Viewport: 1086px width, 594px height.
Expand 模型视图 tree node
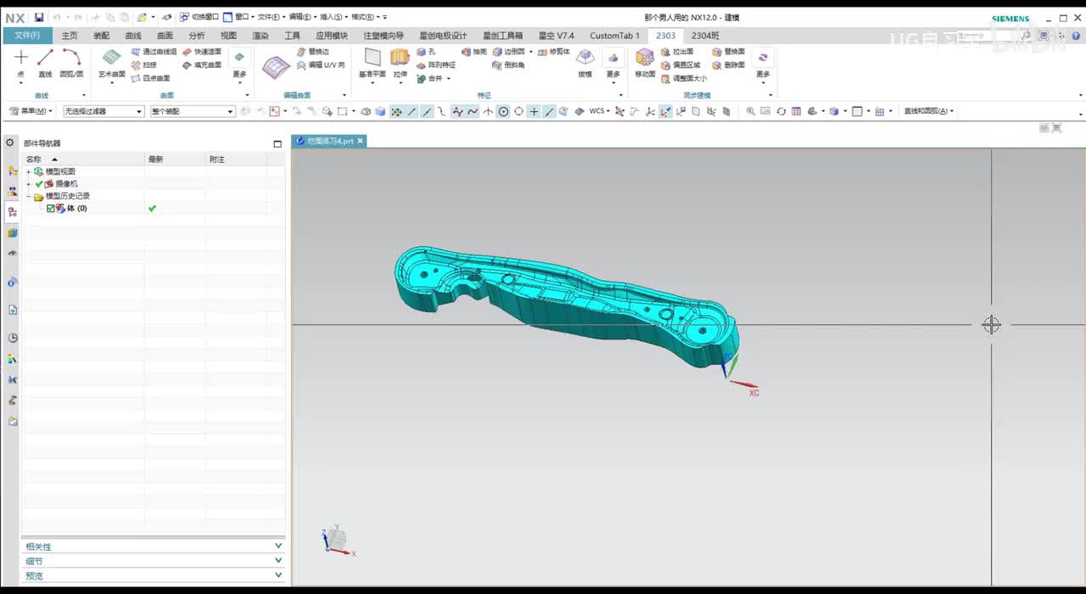[29, 171]
